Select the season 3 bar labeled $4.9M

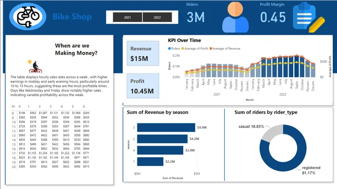[x=166, y=128]
